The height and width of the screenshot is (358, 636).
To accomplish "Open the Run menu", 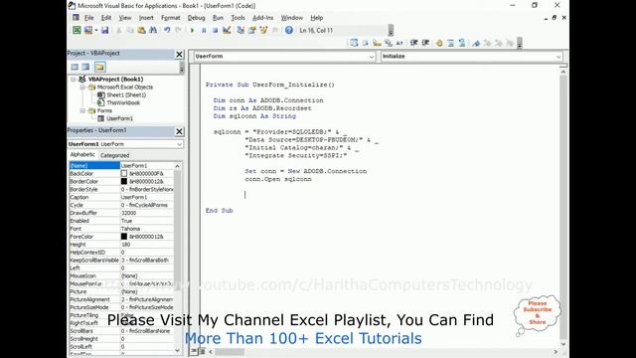I will pos(218,18).
